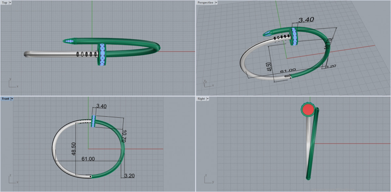Expand the Perspective viewport menu arrow
This screenshot has height=192, width=391.
(x=216, y=3)
